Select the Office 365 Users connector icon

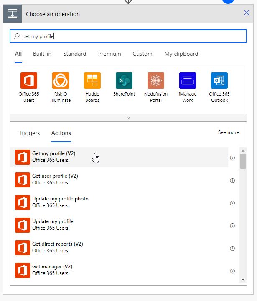point(29,80)
